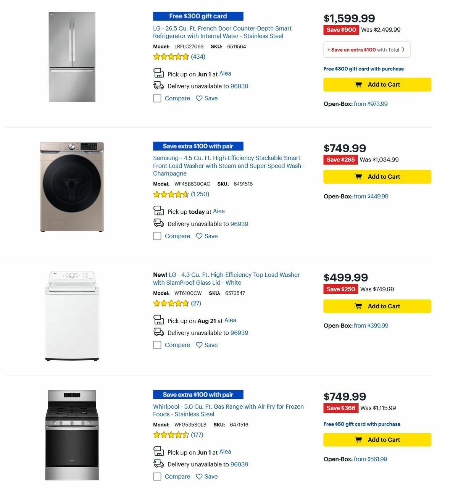Open Aiea store link for Samsung washer pickup
This screenshot has height=495, width=458.
[x=219, y=211]
